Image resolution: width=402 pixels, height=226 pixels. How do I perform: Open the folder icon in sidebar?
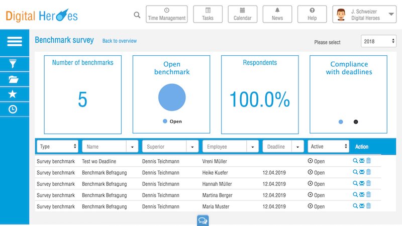14,79
